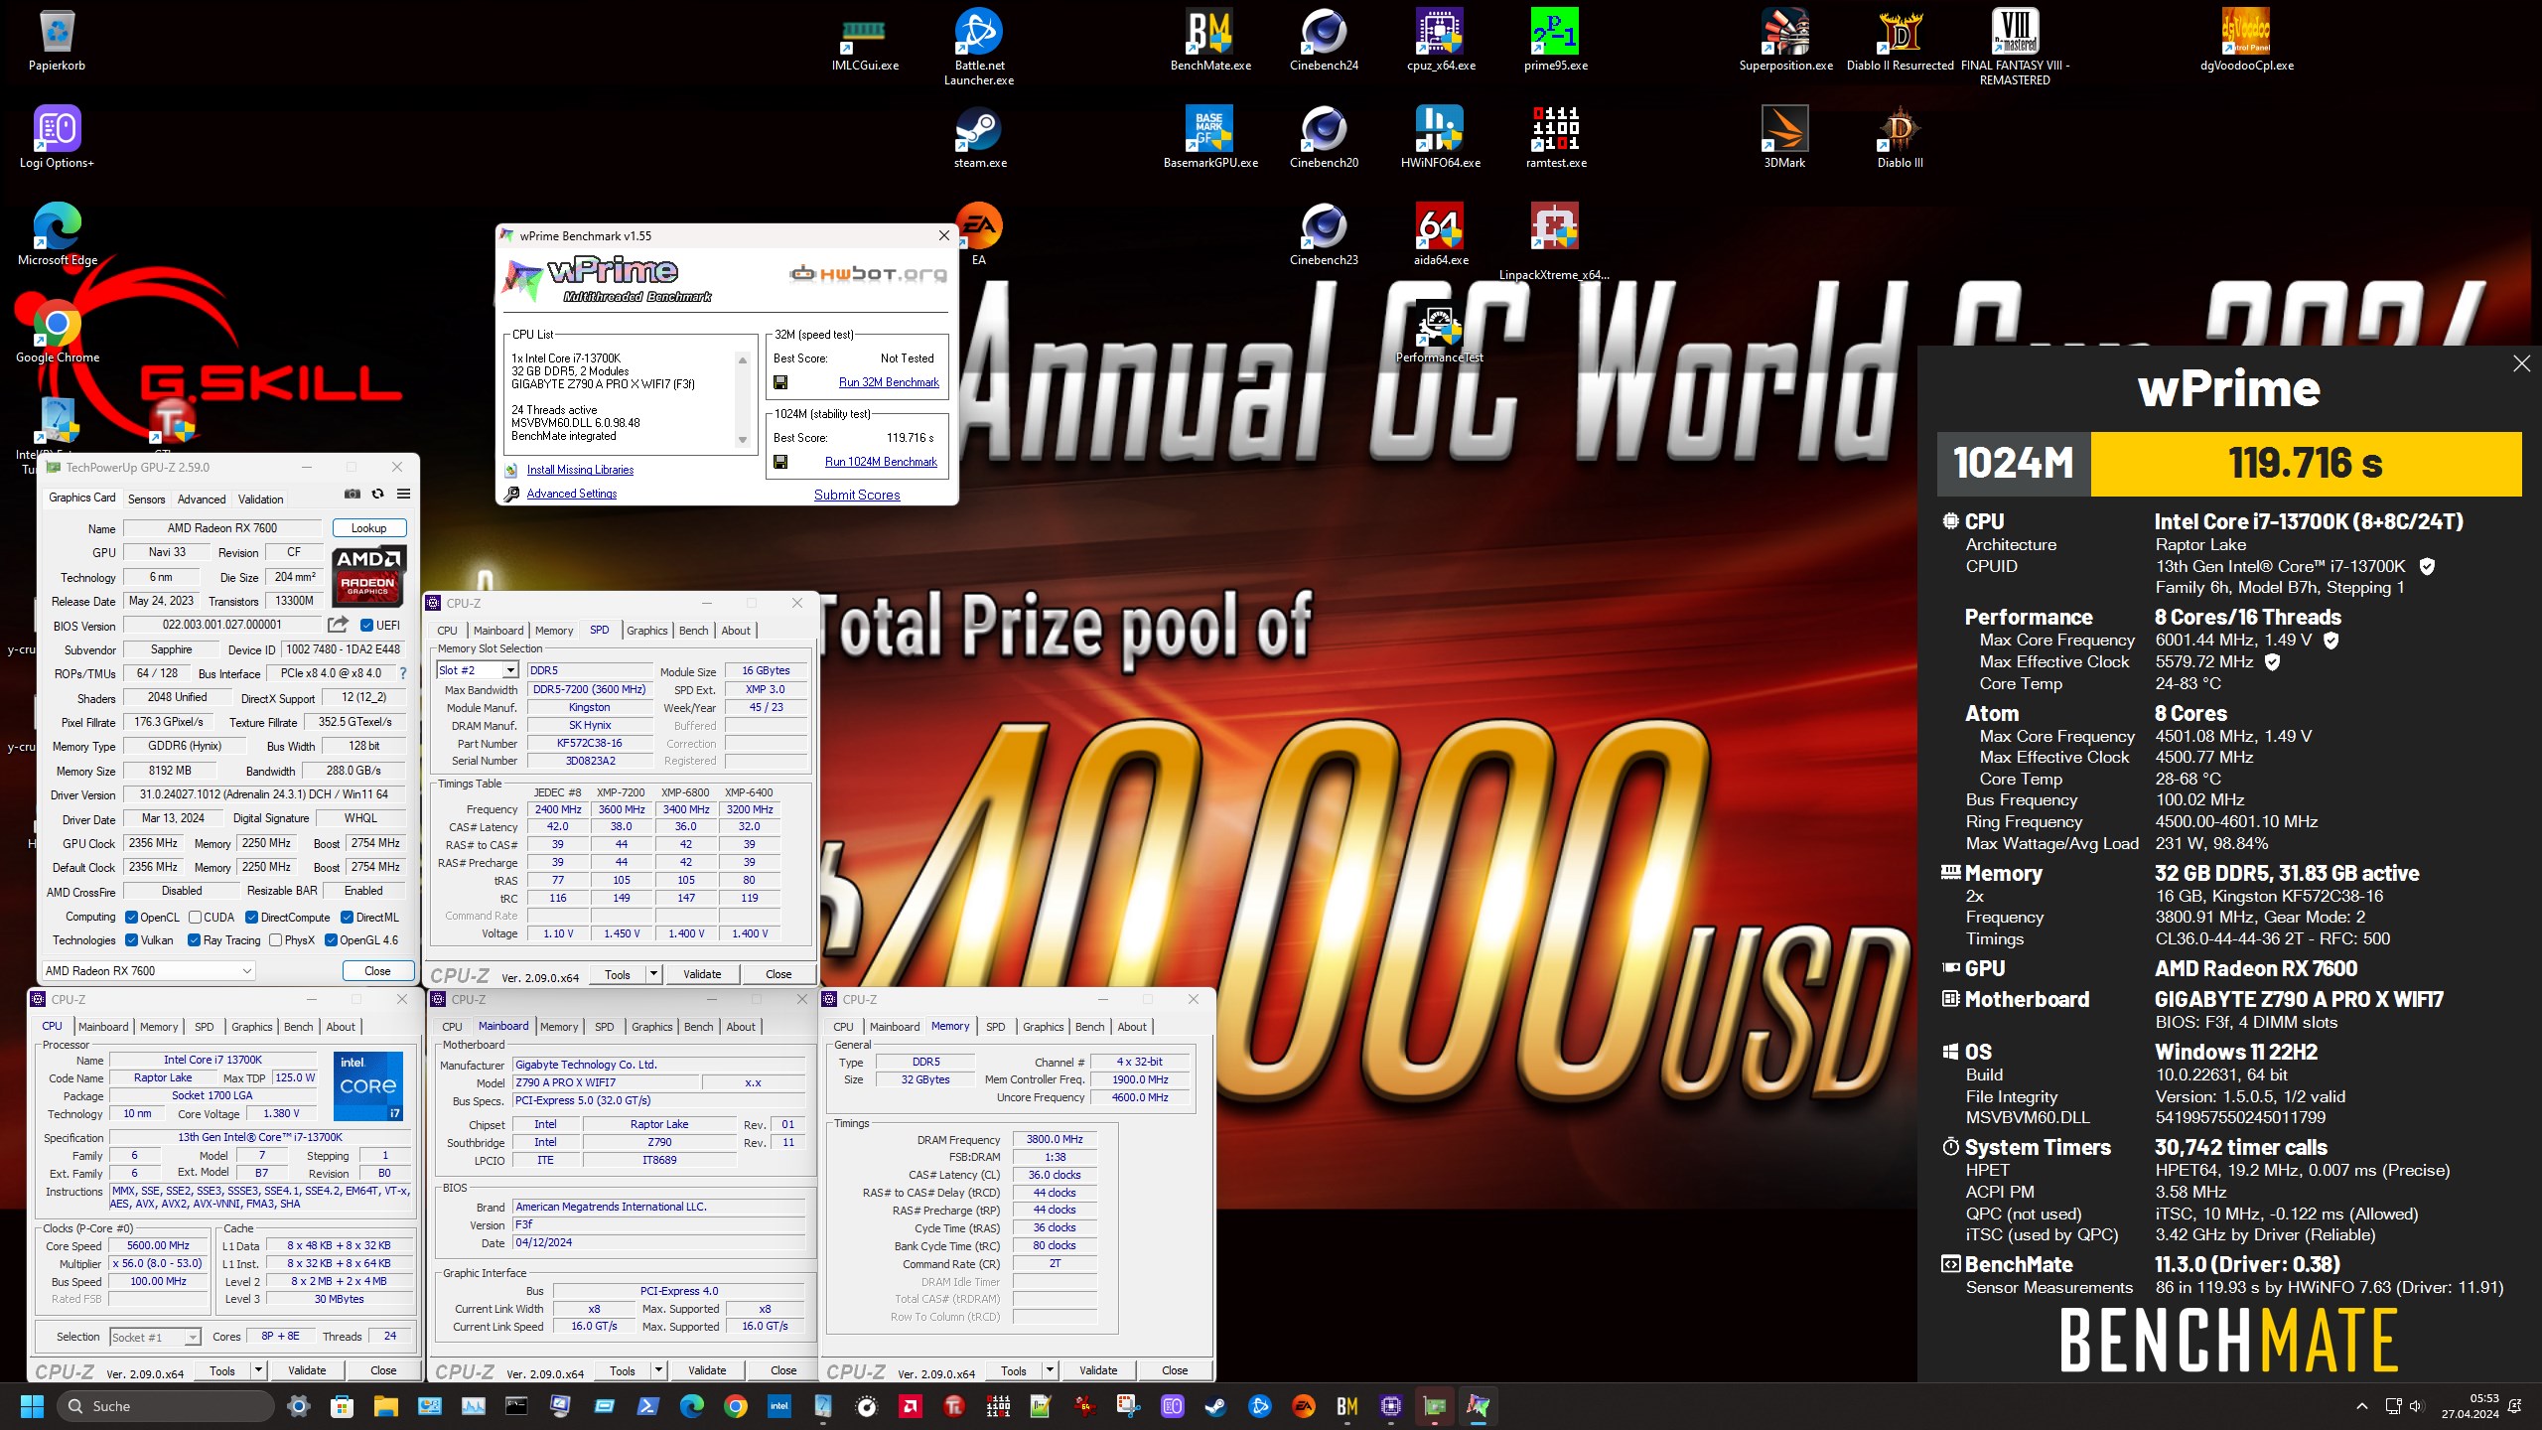
Task: Toggle Vulkan checkbox in GPU-Z
Action: (131, 940)
